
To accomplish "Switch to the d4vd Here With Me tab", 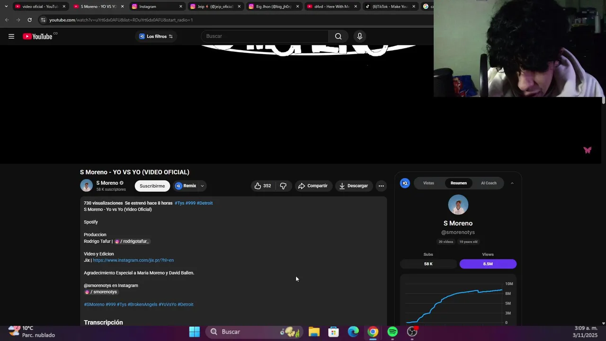I will pos(332,7).
